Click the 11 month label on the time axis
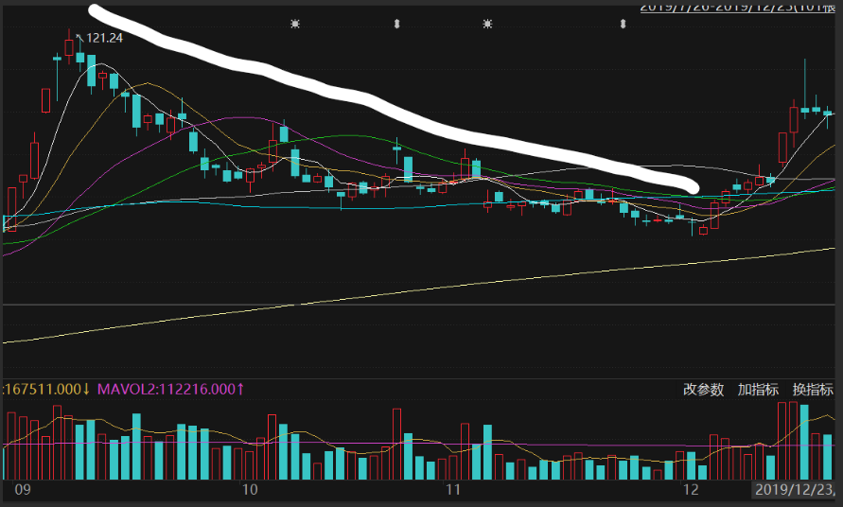 pyautogui.click(x=453, y=490)
